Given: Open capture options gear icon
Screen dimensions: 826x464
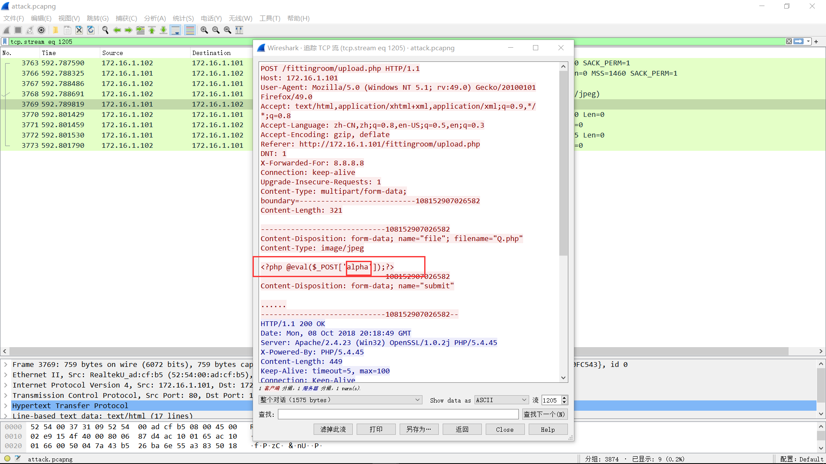Looking at the screenshot, I should tap(41, 30).
